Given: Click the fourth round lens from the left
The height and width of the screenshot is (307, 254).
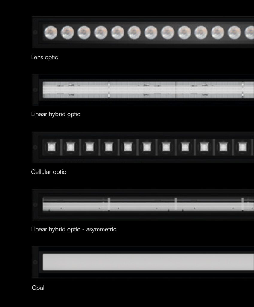Looking at the screenshot, I should pos(101,32).
